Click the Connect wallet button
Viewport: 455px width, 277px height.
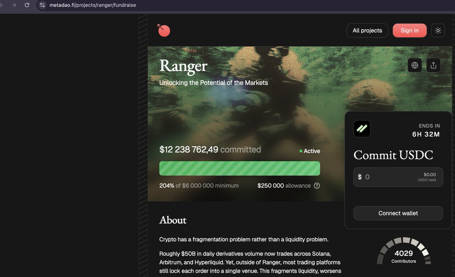[x=398, y=213]
